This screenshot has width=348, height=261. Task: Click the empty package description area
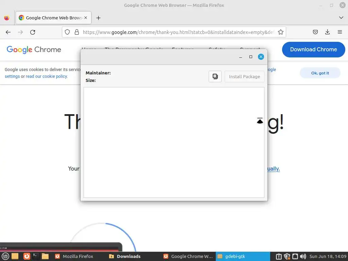click(x=174, y=142)
